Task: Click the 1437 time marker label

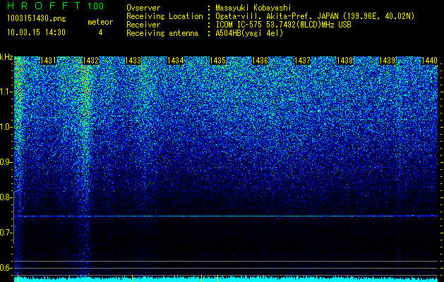Action: click(x=302, y=61)
